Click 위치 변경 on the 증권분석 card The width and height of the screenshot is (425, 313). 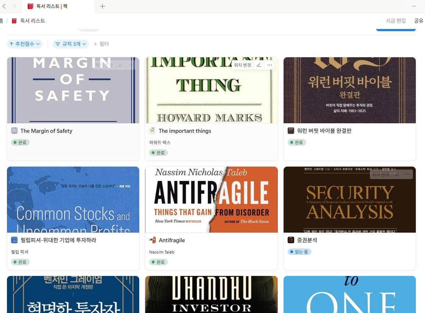(x=381, y=174)
